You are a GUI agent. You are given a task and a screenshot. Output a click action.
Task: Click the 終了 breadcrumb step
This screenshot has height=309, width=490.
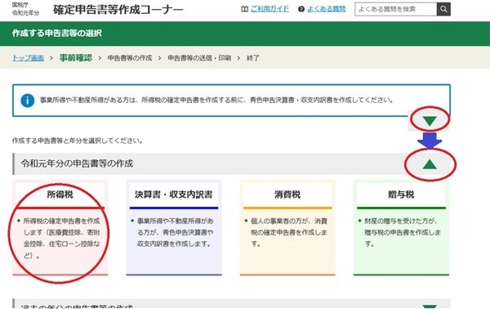(253, 58)
